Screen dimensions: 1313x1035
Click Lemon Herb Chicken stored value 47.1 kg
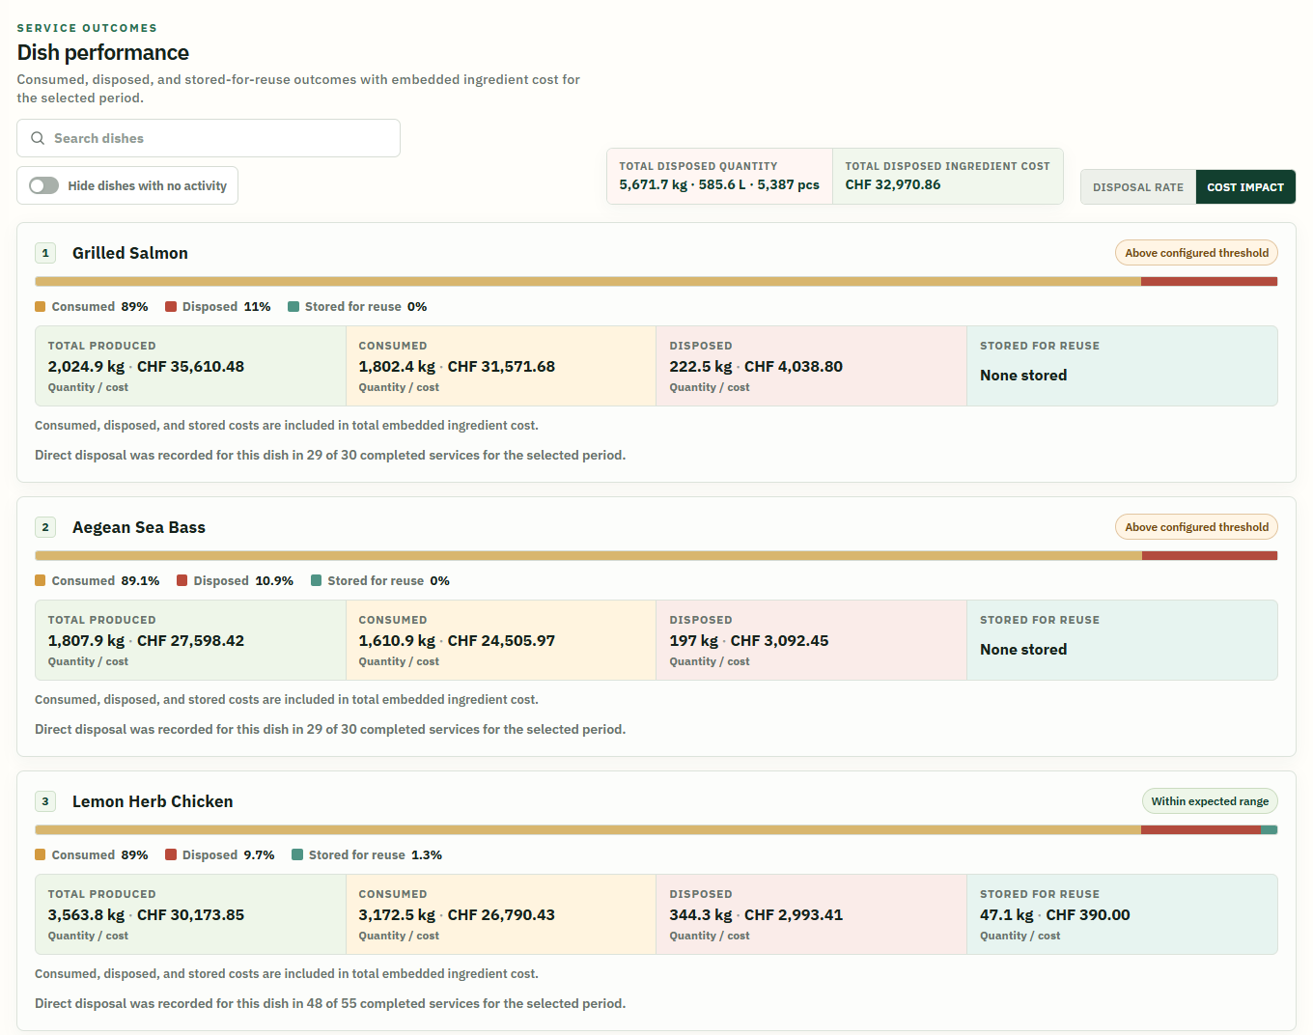[1007, 915]
